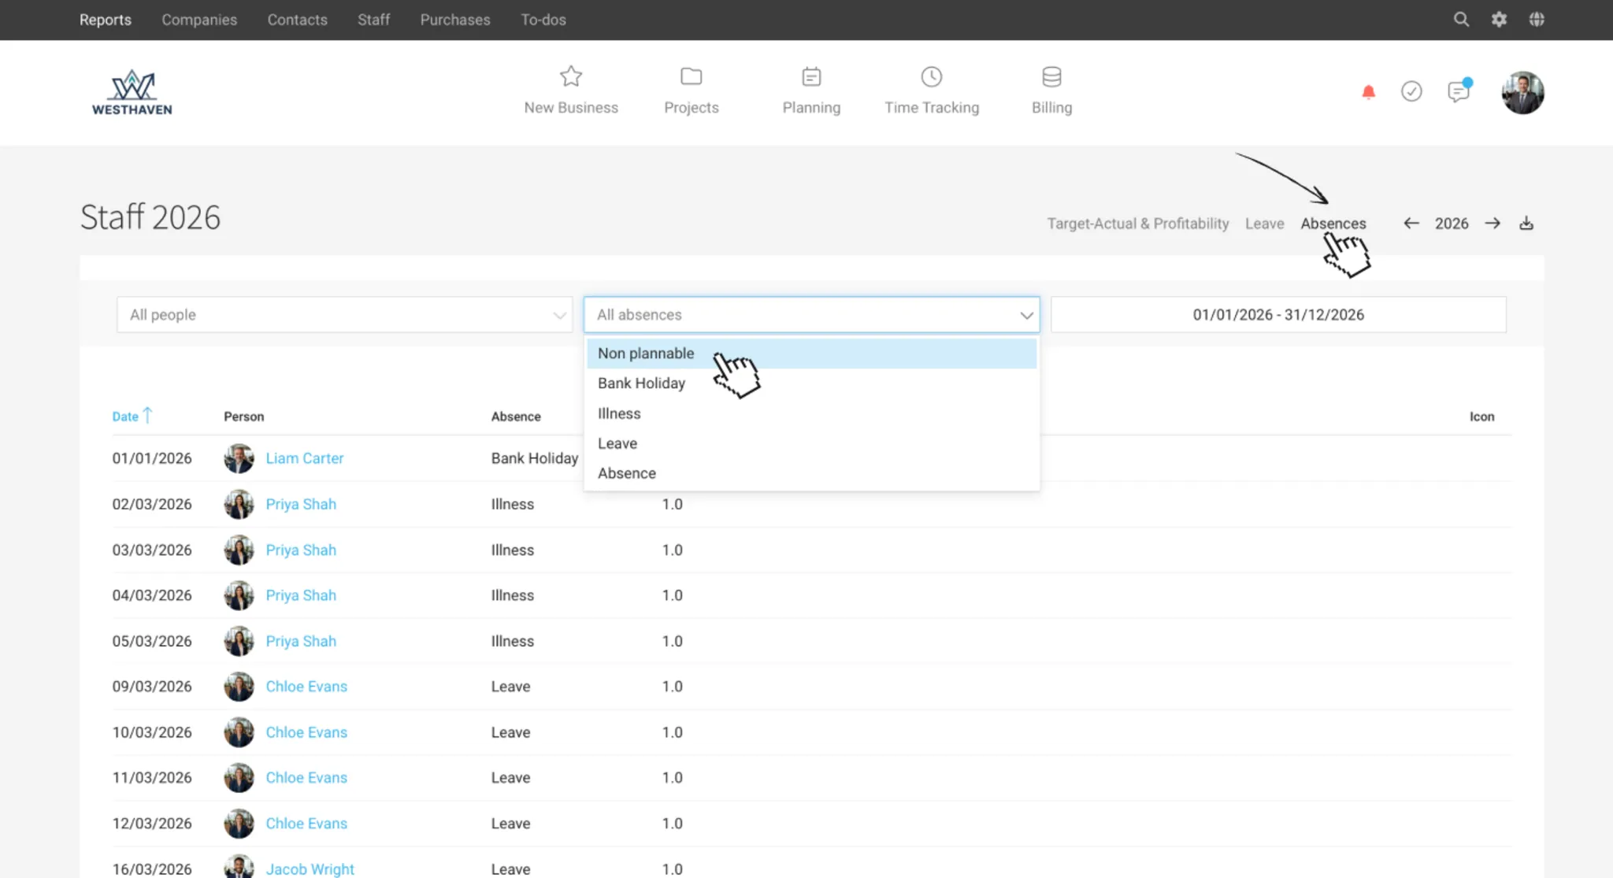Viewport: 1613px width, 878px height.
Task: Open the Staff menu
Action: [373, 20]
